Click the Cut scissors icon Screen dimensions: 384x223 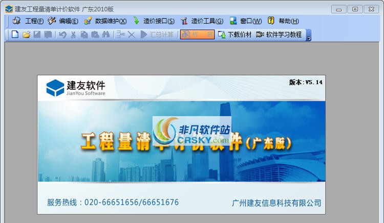point(73,35)
